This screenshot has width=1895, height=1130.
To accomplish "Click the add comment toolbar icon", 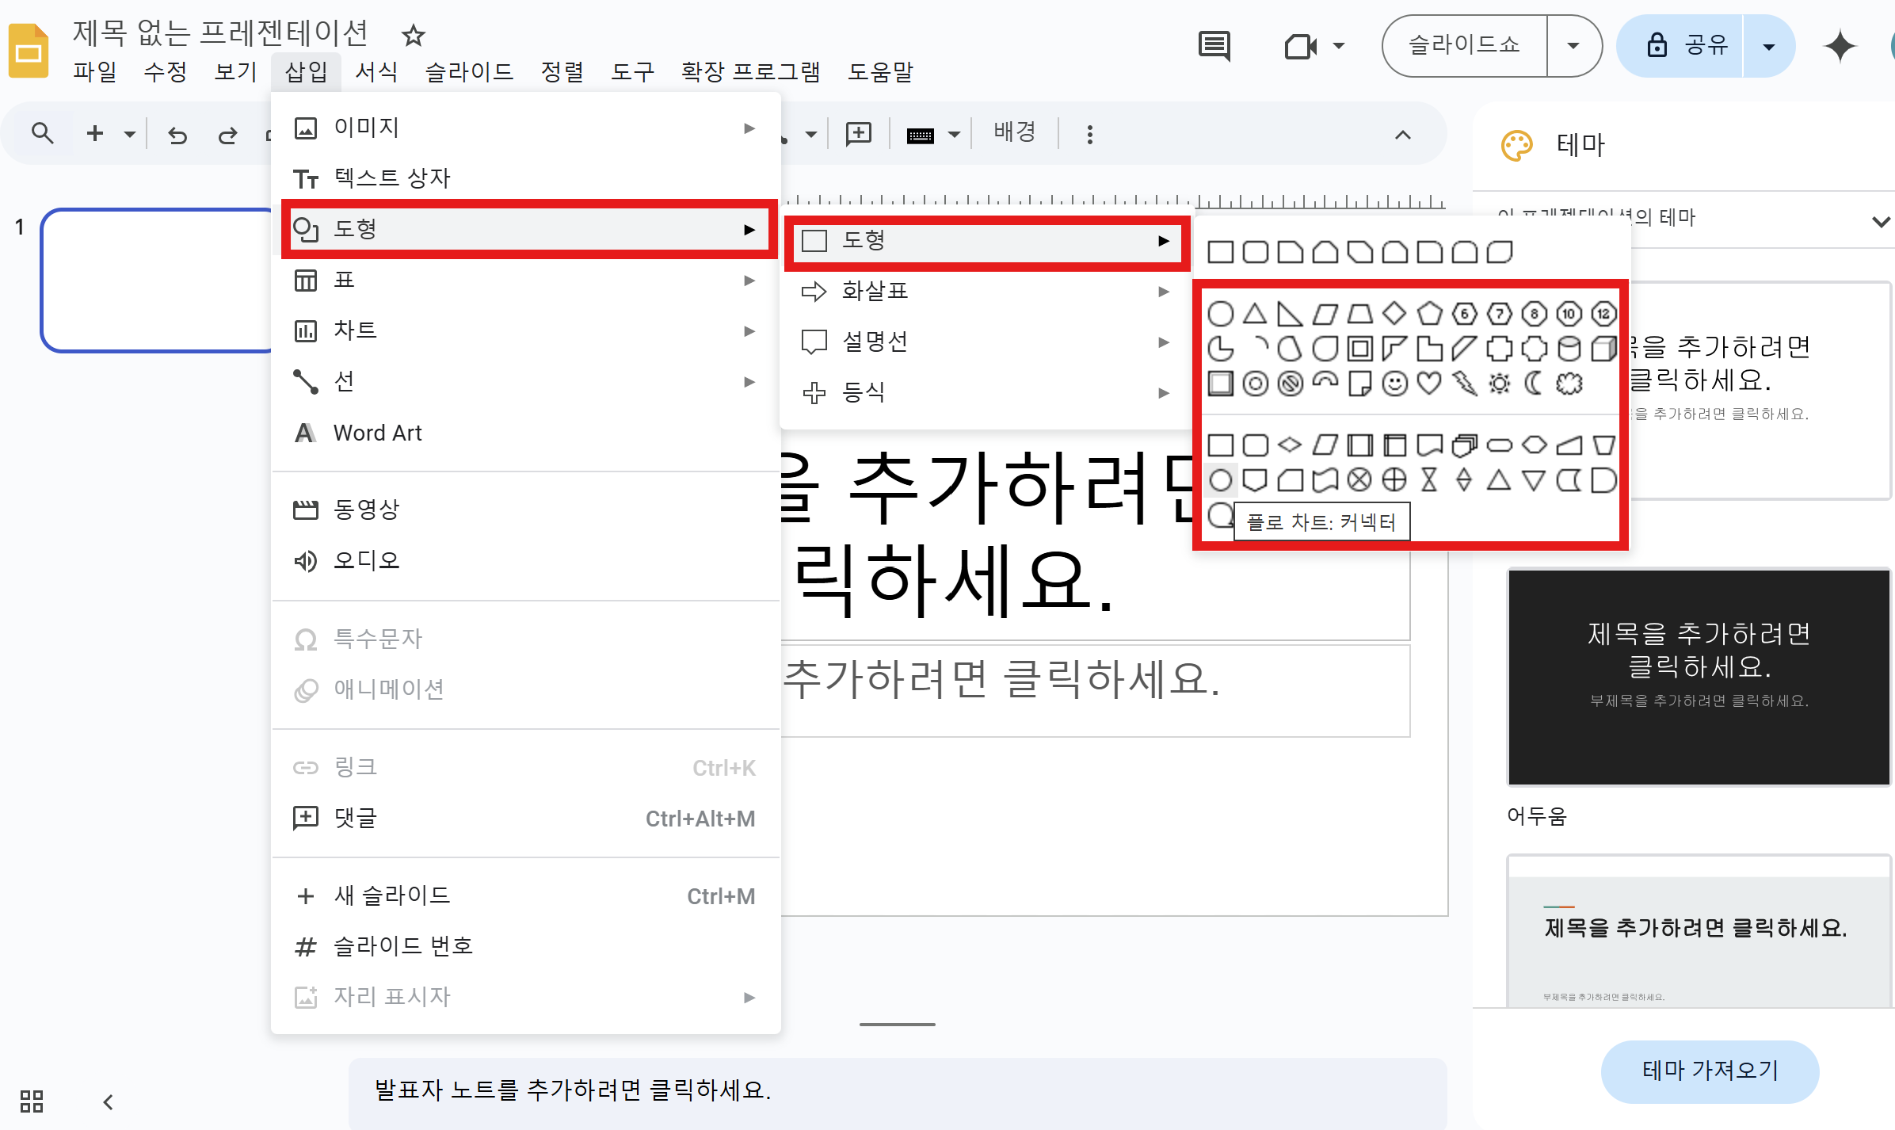I will tap(859, 133).
